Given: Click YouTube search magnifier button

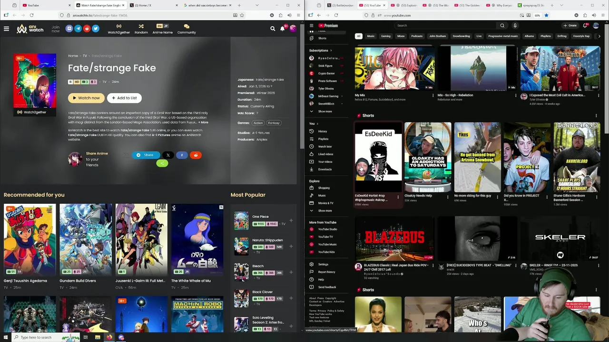Looking at the screenshot, I should click(502, 26).
